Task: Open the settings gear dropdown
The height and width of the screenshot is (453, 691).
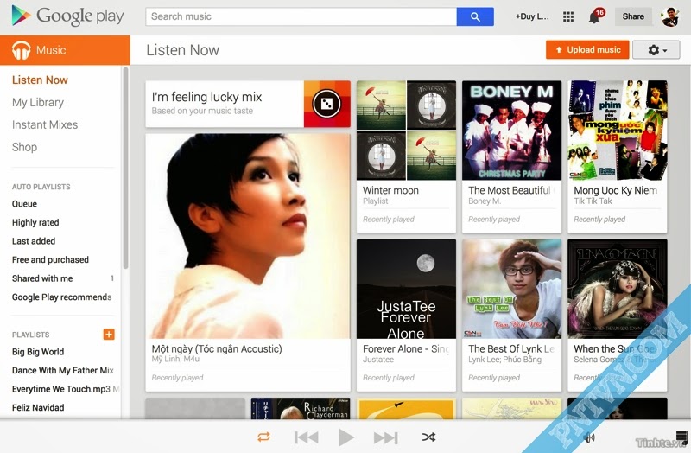Action: coord(656,50)
